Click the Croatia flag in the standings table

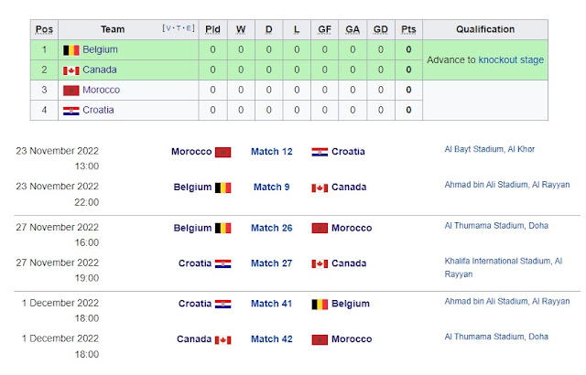71,110
